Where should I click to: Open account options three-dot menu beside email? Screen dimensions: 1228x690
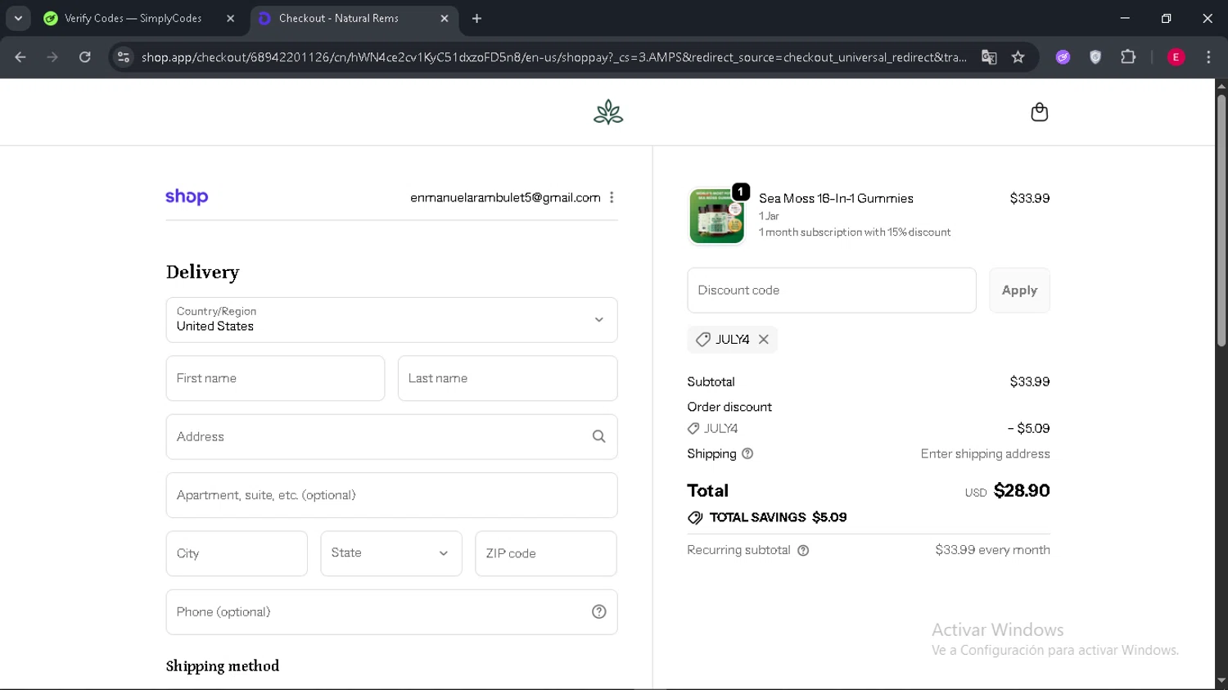[612, 197]
